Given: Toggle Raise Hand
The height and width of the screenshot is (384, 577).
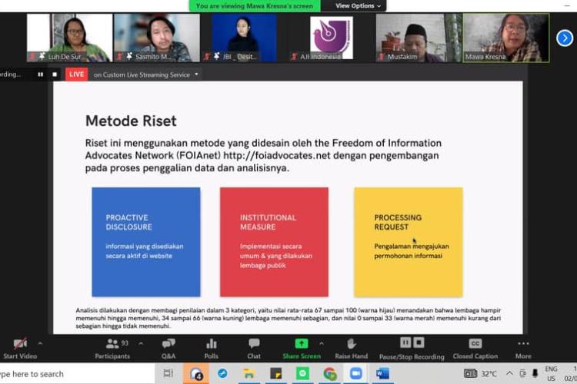Looking at the screenshot, I should pos(352,347).
